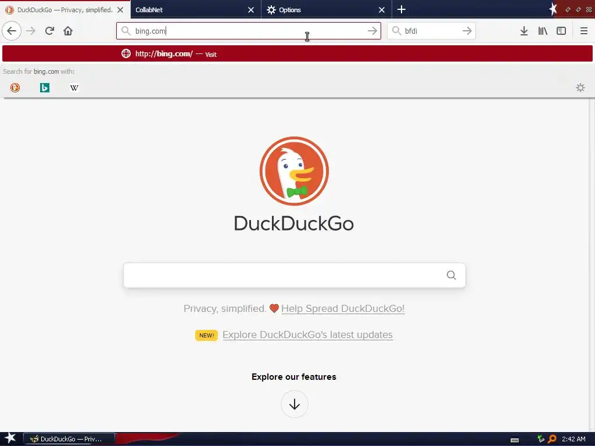The height and width of the screenshot is (446, 595).
Task: Switch to the CollabNet tab
Action: [x=196, y=10]
